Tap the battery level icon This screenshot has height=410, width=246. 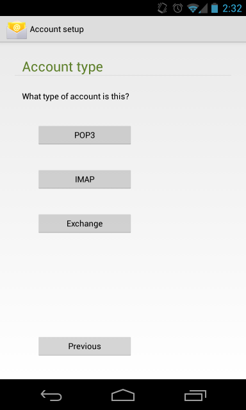point(215,8)
